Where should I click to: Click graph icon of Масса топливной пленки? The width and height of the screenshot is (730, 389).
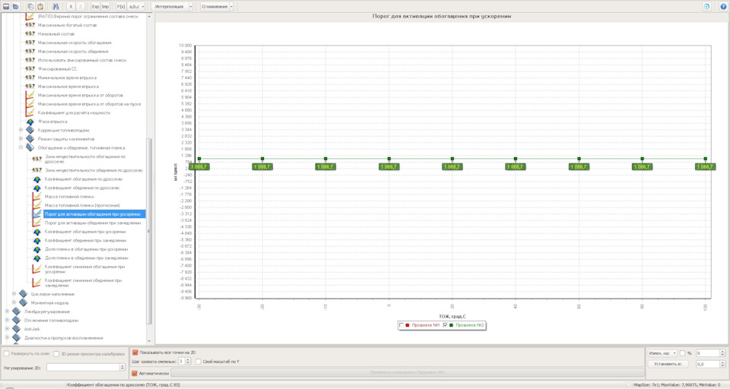[x=36, y=196]
